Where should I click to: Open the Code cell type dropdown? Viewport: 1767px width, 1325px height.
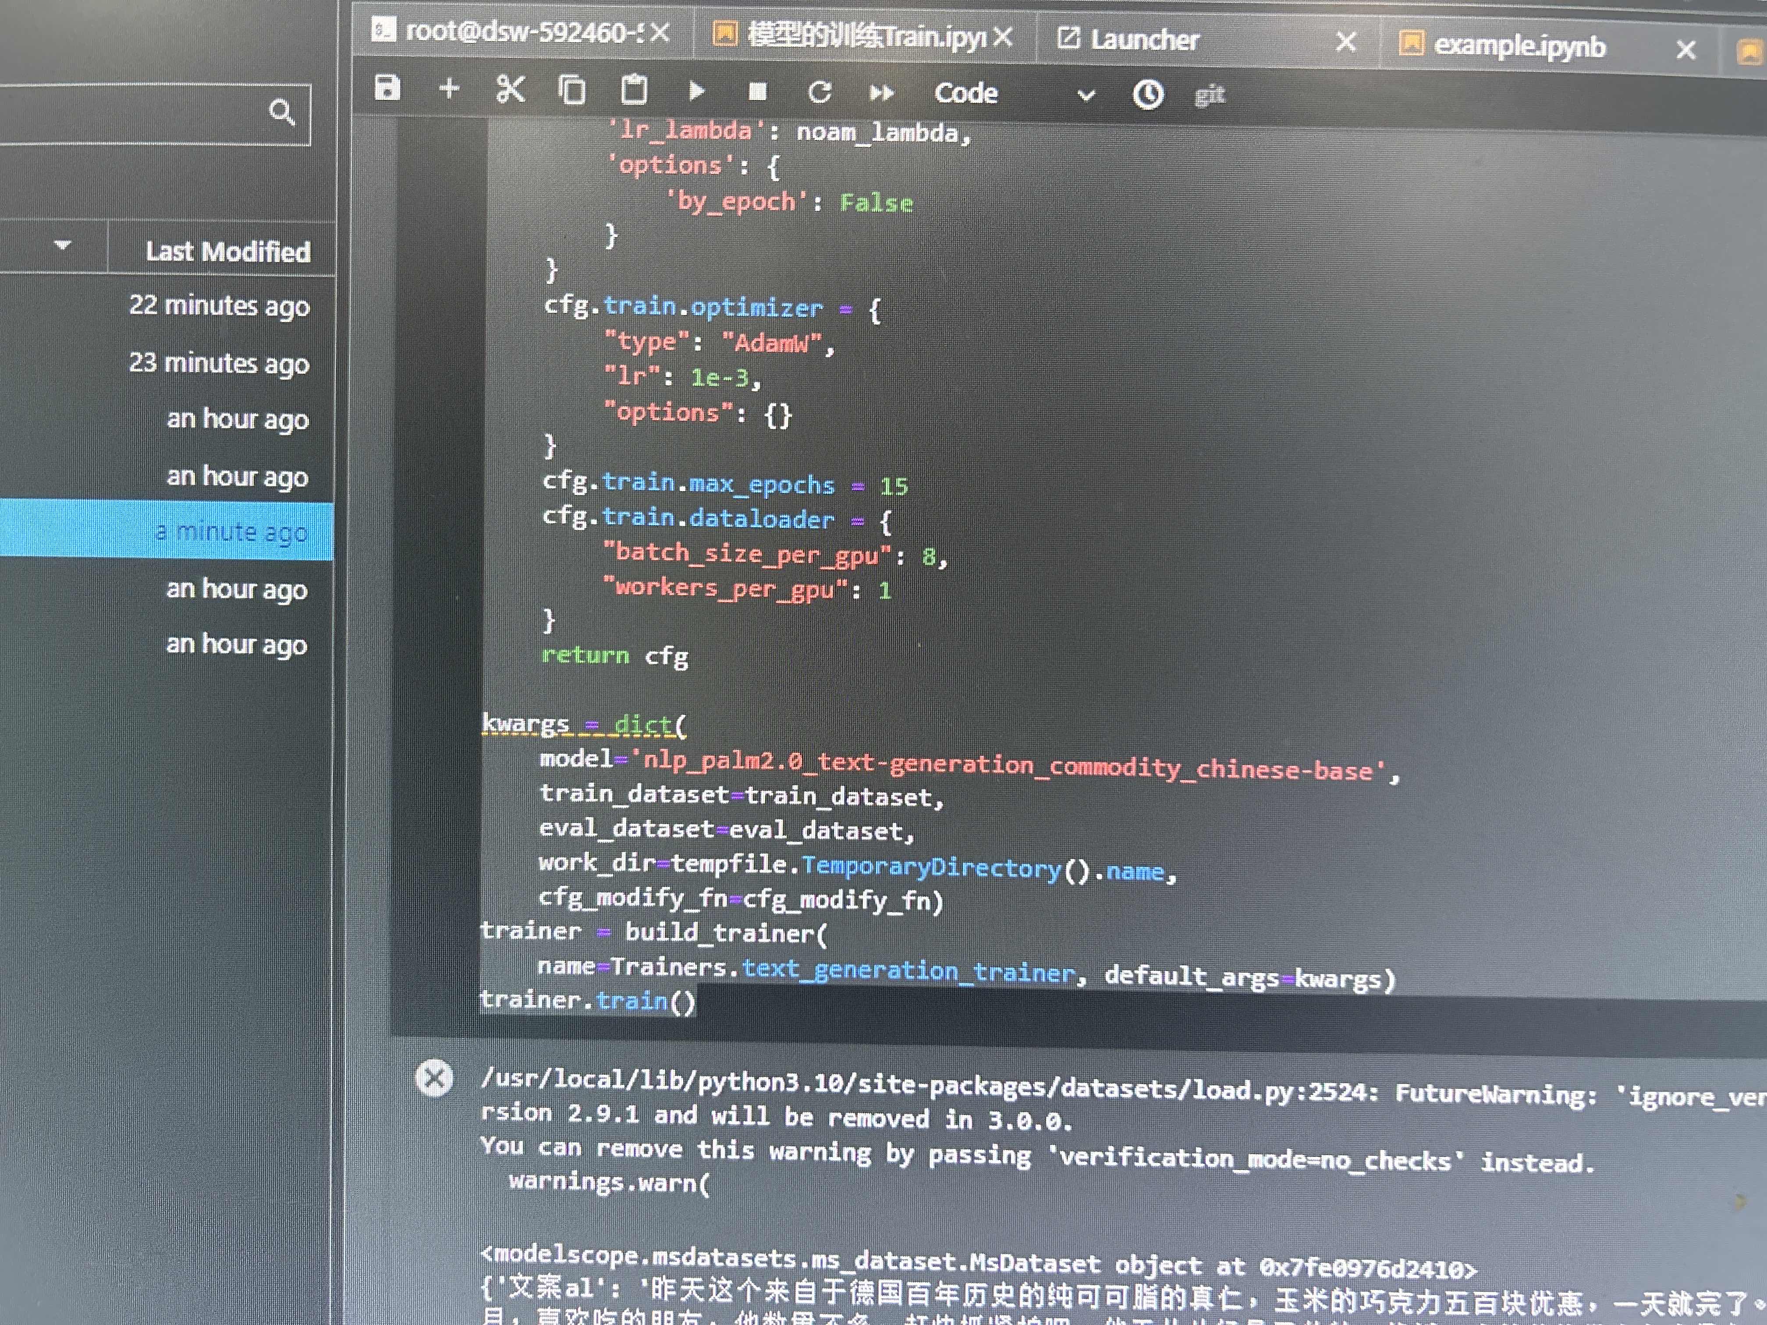pos(1015,94)
